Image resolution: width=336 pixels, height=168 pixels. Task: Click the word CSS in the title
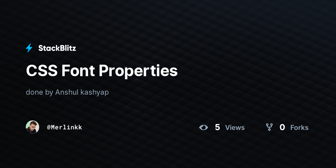point(42,71)
